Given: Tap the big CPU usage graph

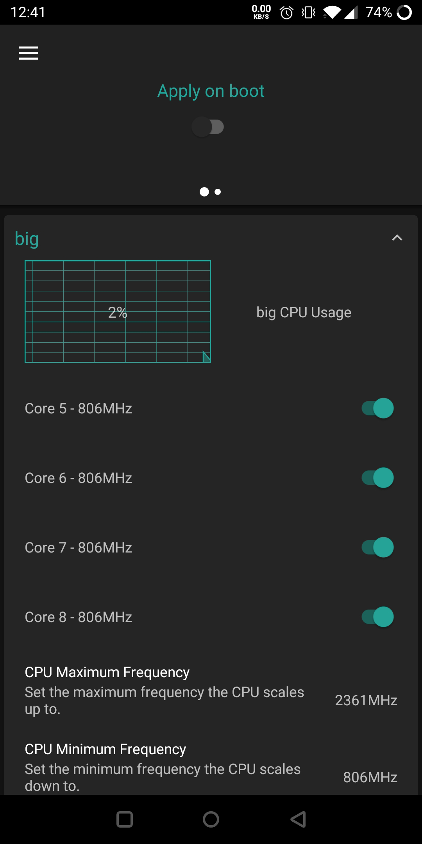Looking at the screenshot, I should click(118, 312).
